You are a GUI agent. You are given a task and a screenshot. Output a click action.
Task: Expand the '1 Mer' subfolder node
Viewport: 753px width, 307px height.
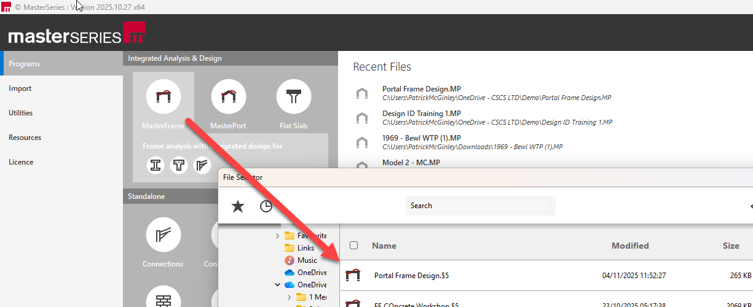pyautogui.click(x=290, y=297)
